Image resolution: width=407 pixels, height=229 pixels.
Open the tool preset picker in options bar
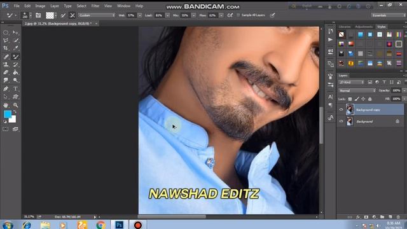coord(11,15)
